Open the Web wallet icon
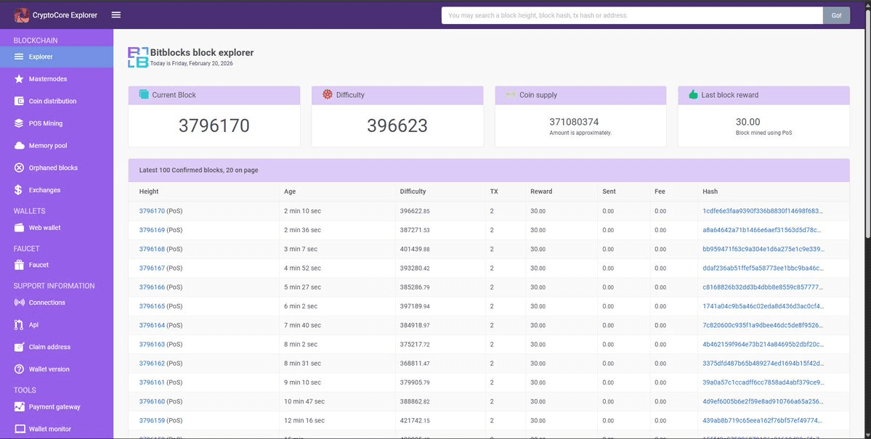This screenshot has width=871, height=439. pos(20,228)
